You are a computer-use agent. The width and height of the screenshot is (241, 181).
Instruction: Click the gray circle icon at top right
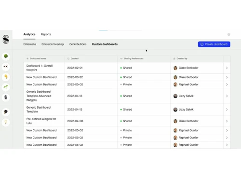(x=229, y=34)
